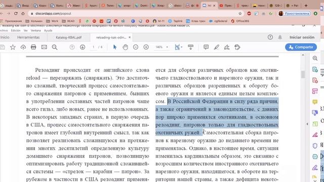Switch to the YouTube browser tab
Viewport: 324px width, 182px height.
click(226, 6)
